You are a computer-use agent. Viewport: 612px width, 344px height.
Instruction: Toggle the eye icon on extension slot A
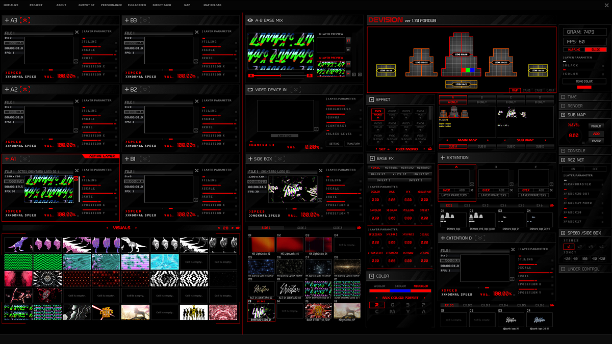(472, 184)
